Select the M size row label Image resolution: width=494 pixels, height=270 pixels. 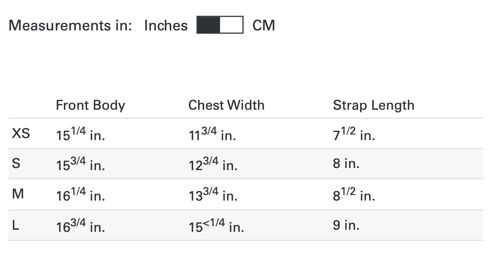18,194
